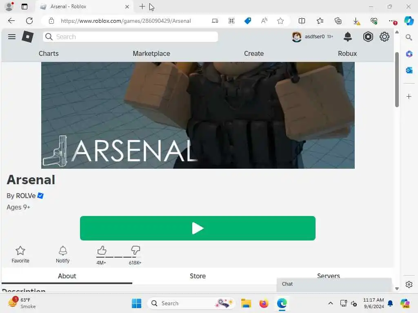Open sidebar search magnifier
This screenshot has height=313, width=418.
409,37
